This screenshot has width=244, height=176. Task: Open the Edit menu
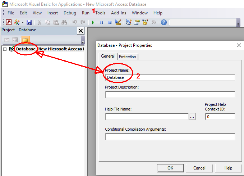(23, 13)
